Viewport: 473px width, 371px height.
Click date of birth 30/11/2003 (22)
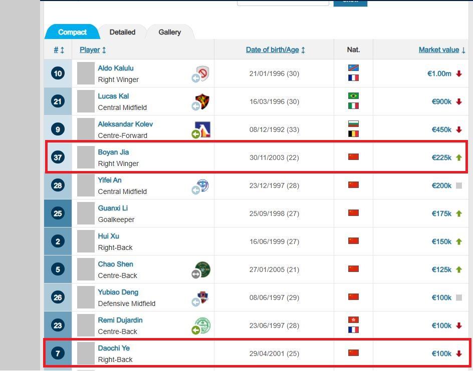tap(274, 157)
